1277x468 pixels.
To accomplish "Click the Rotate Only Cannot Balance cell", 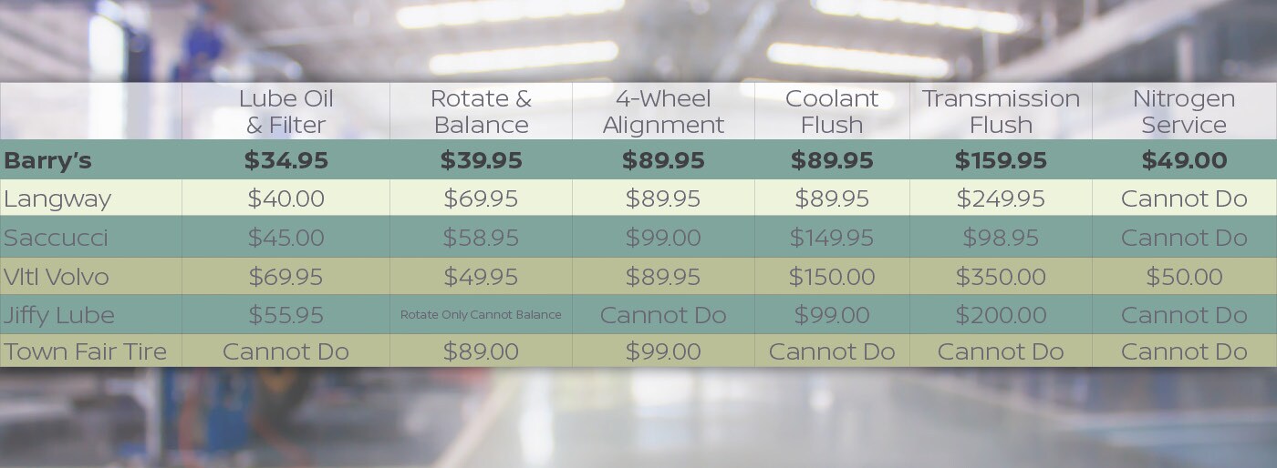I will point(481,315).
